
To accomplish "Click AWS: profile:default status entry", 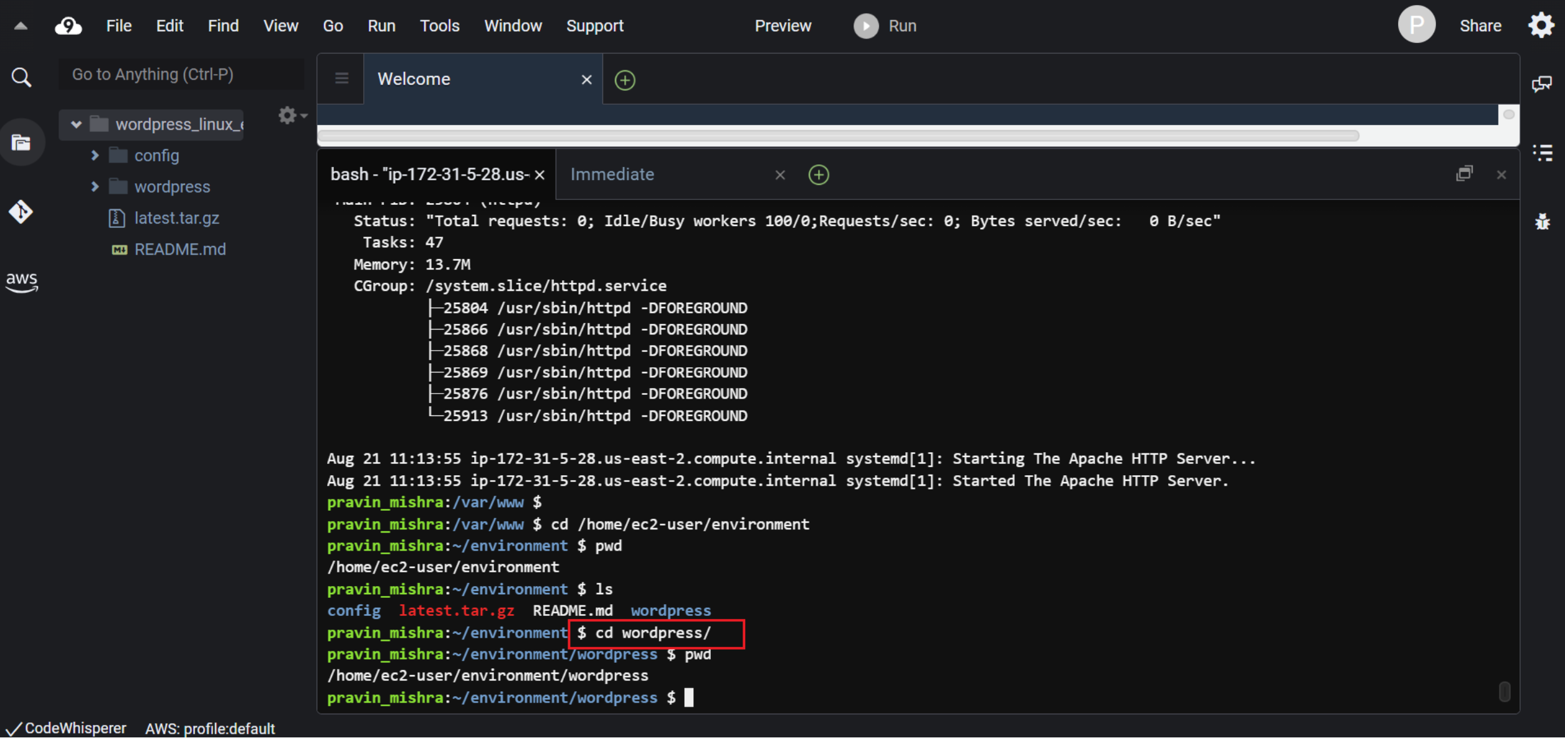I will pyautogui.click(x=210, y=728).
